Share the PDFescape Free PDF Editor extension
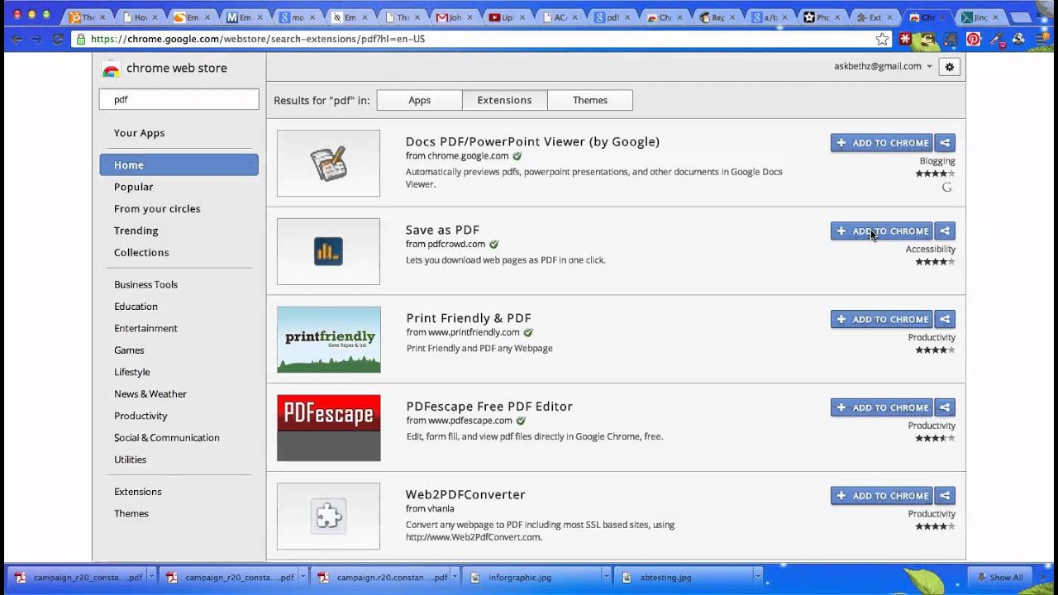The height and width of the screenshot is (595, 1058). point(945,407)
